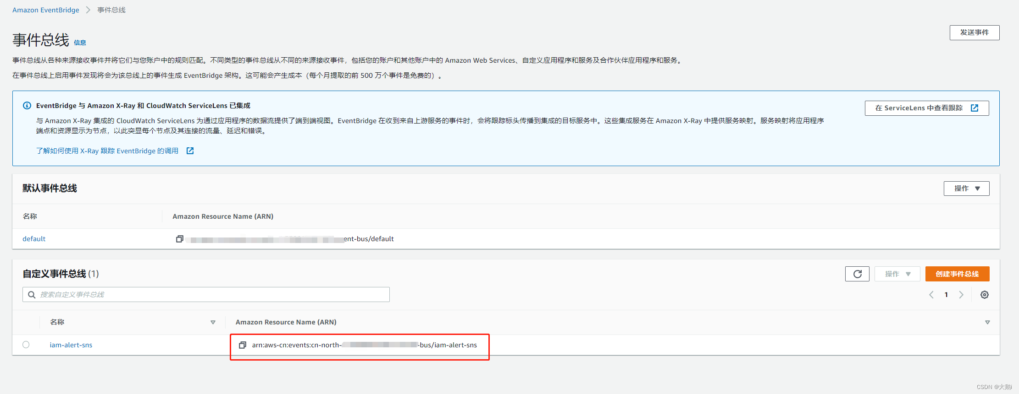Image resolution: width=1019 pixels, height=394 pixels.
Task: Click the 默认事件总线 section heading
Action: [50, 188]
